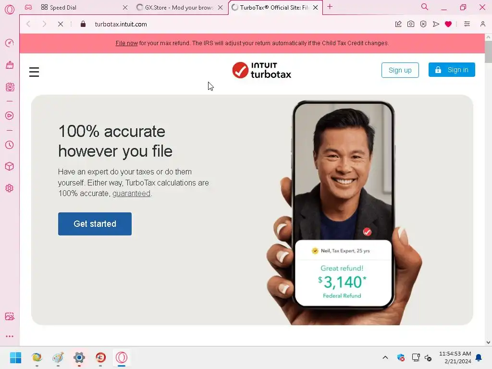Open the gear-shaped app on taskbar

coord(79,357)
